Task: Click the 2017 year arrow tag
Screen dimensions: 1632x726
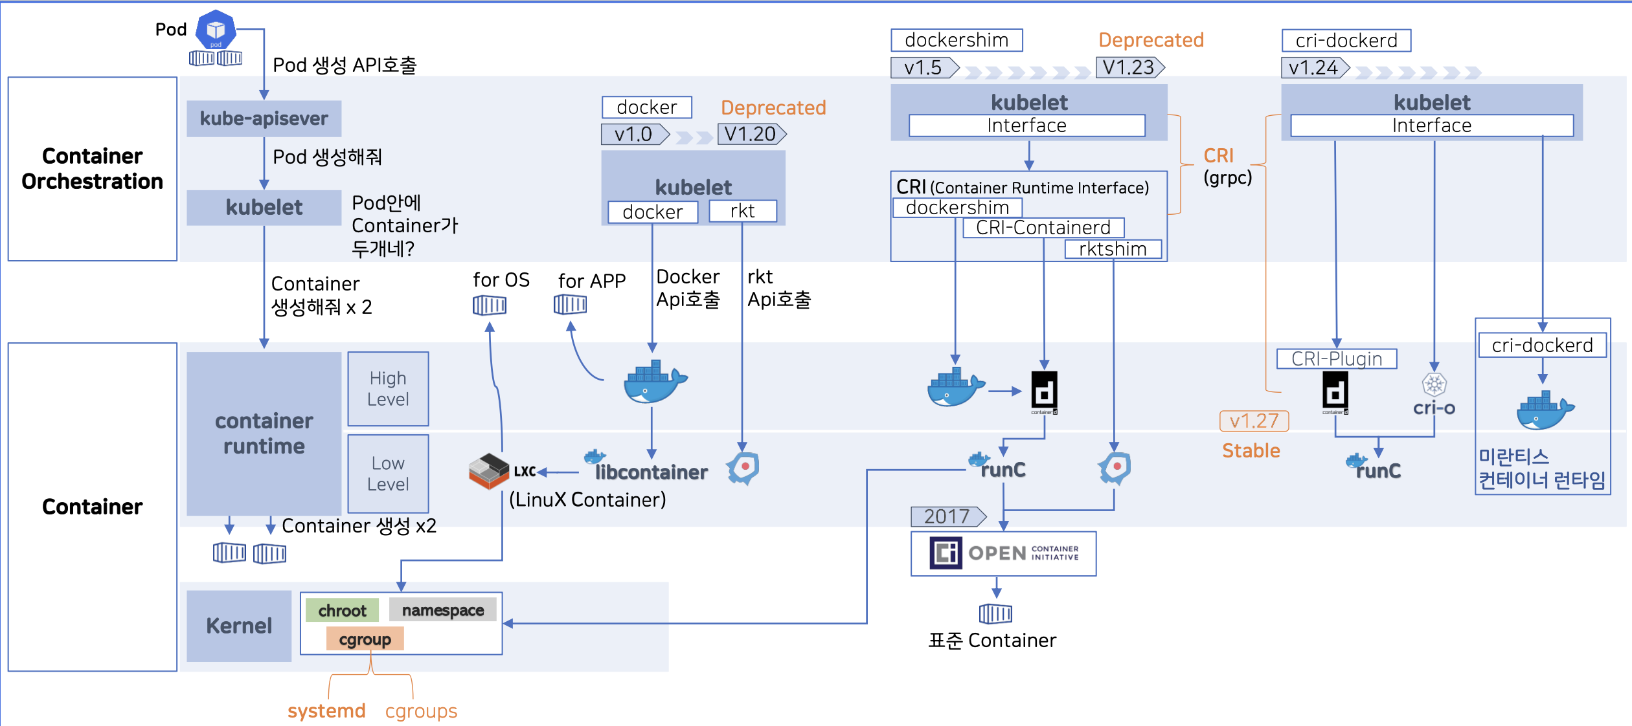Action: (947, 516)
